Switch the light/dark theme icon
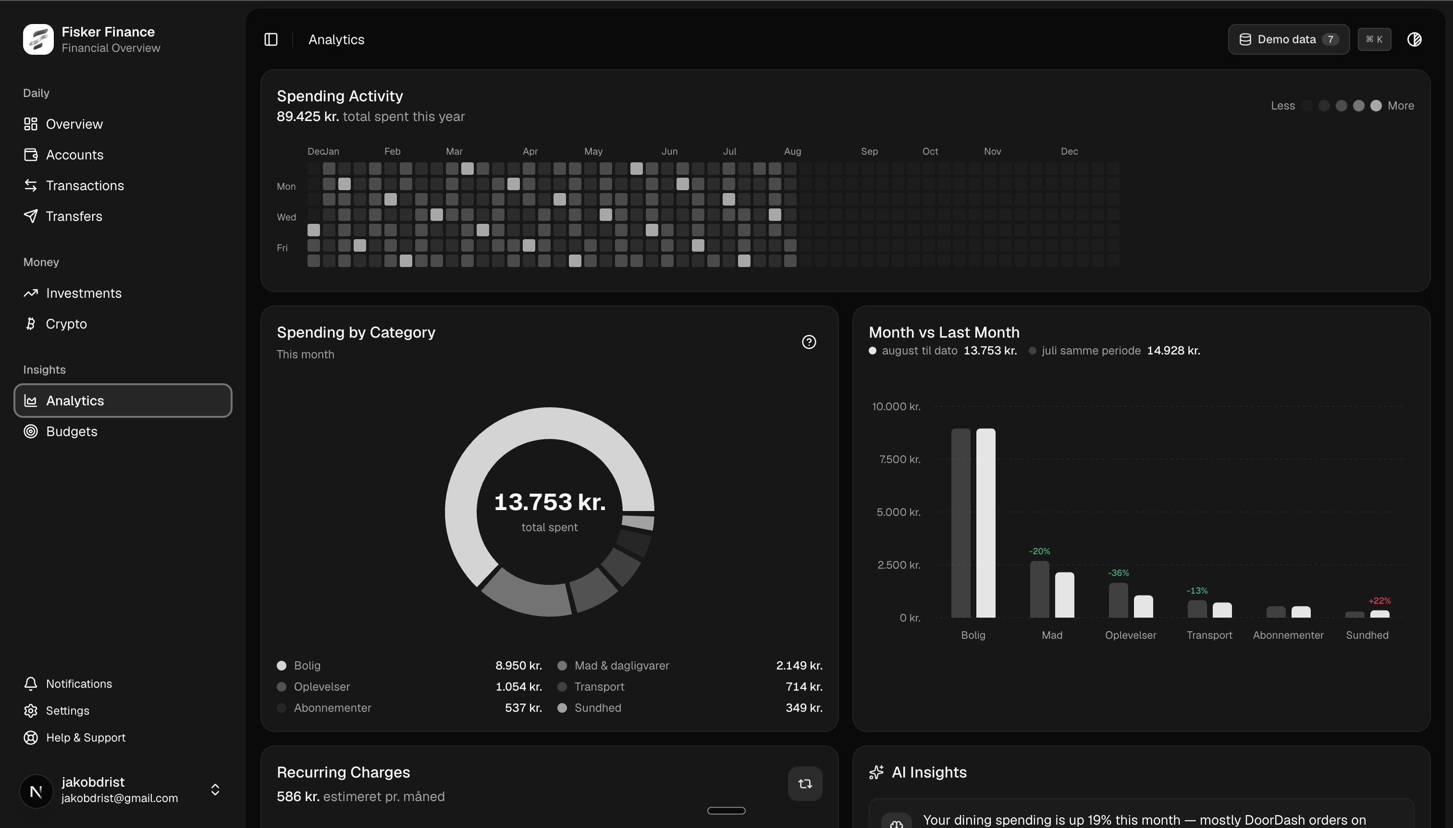The image size is (1453, 828). point(1414,39)
